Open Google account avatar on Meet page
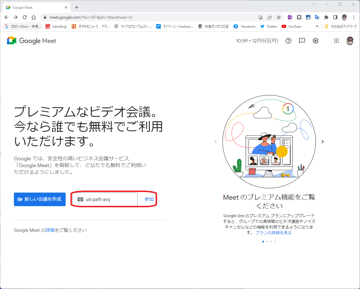The image size is (360, 289). point(350,41)
